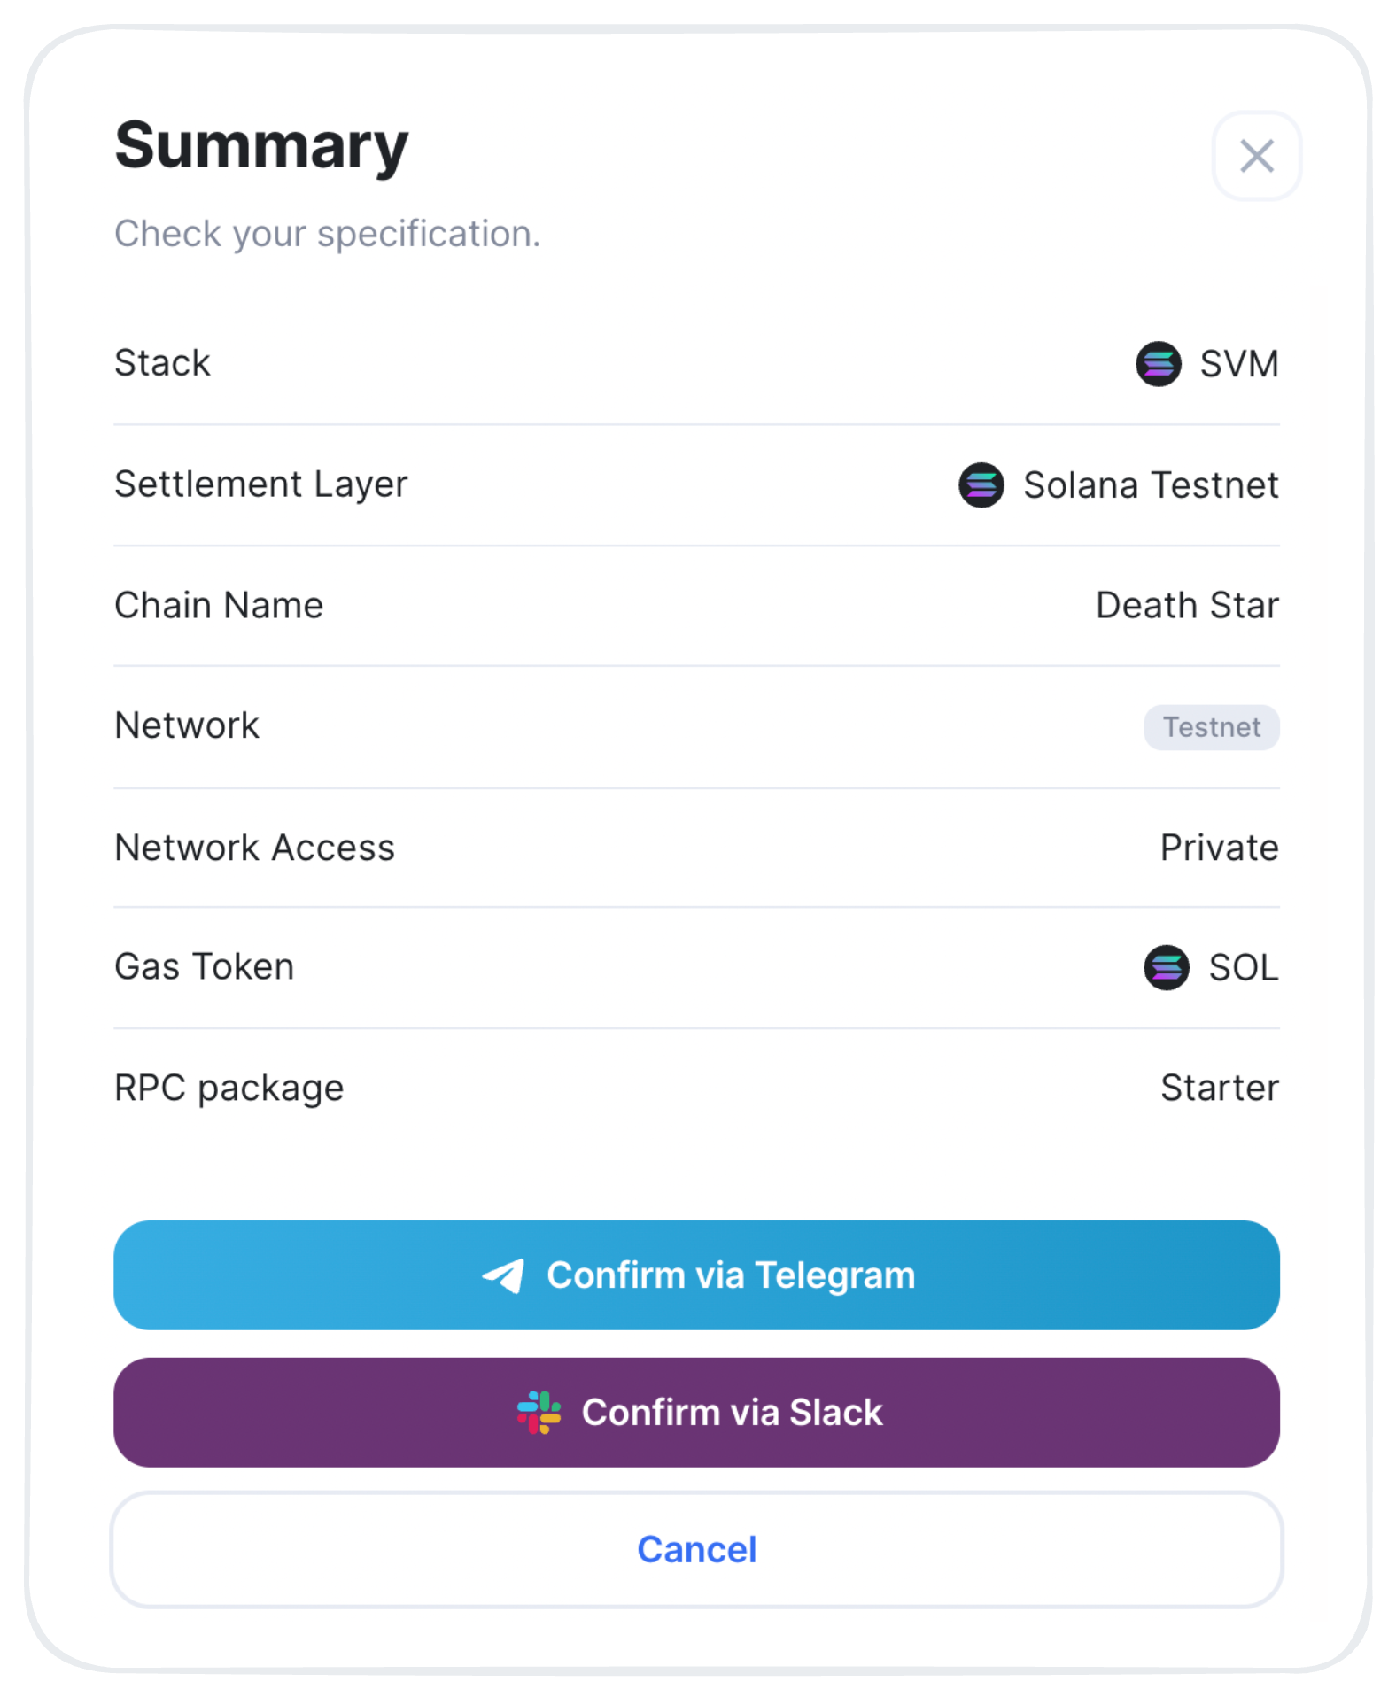Screen dimensions: 1396x1697
Task: Click the SOL token text
Action: 1244,967
